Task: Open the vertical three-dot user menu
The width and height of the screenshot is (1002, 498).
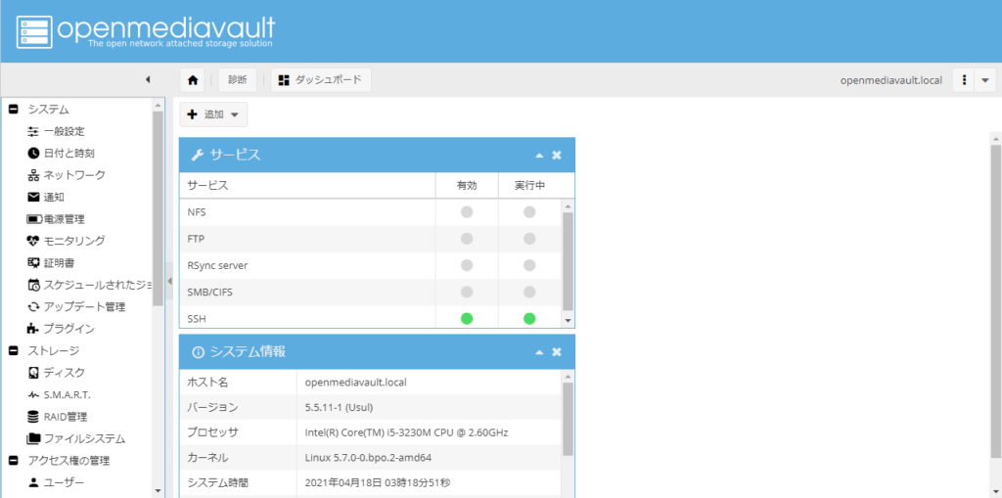Action: click(x=965, y=80)
